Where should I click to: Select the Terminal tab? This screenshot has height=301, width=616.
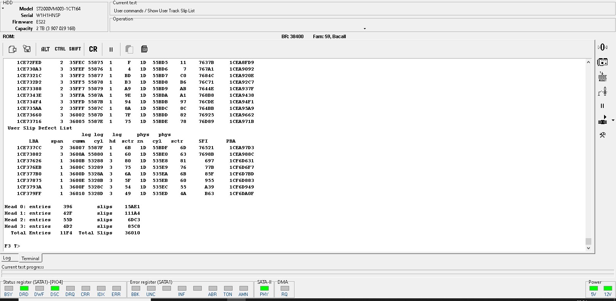click(x=30, y=258)
